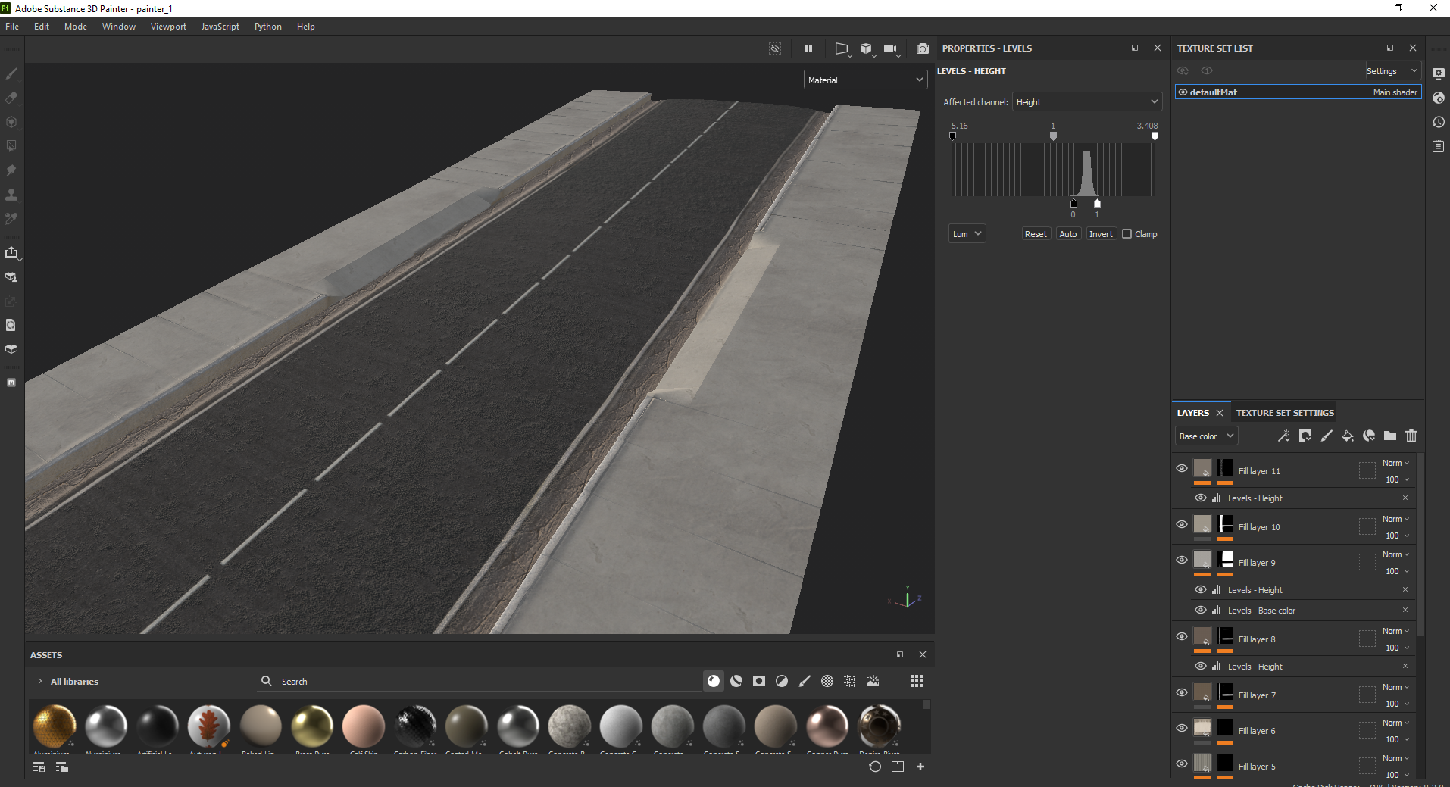Open the Mode menu
The image size is (1450, 787).
pos(76,27)
